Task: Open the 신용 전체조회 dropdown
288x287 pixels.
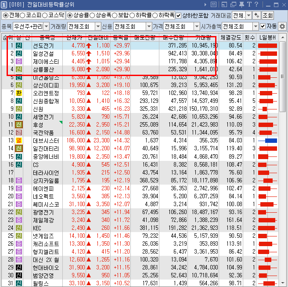Action: 149,26
